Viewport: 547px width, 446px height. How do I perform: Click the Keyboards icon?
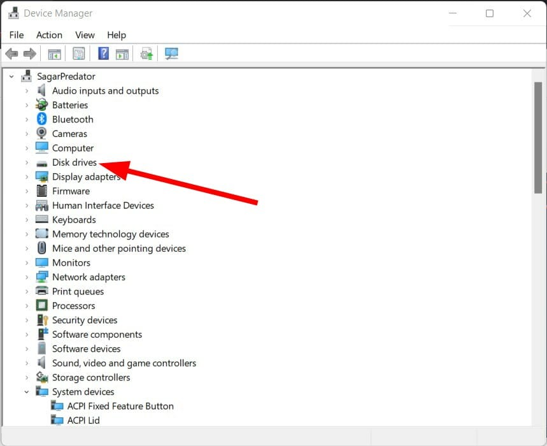click(x=41, y=219)
